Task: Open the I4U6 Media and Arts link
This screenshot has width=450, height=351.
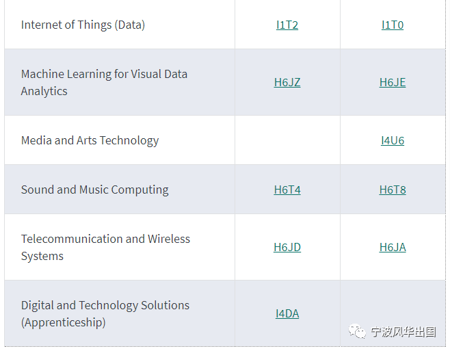Action: point(393,141)
